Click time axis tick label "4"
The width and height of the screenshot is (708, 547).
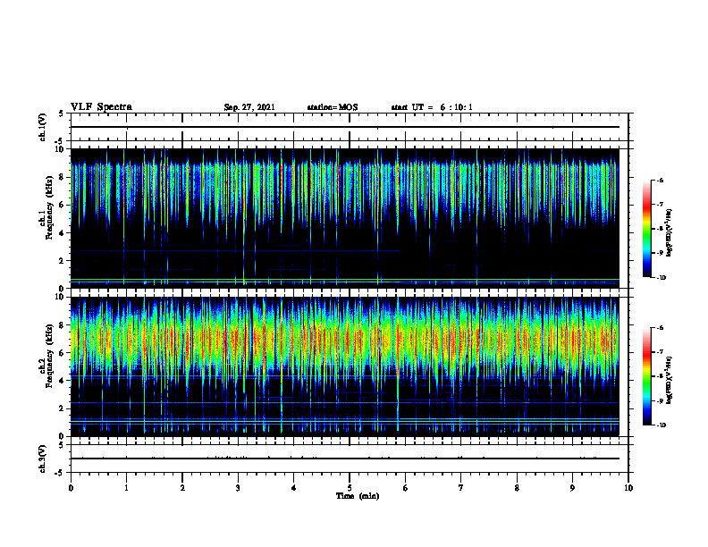[x=294, y=488]
